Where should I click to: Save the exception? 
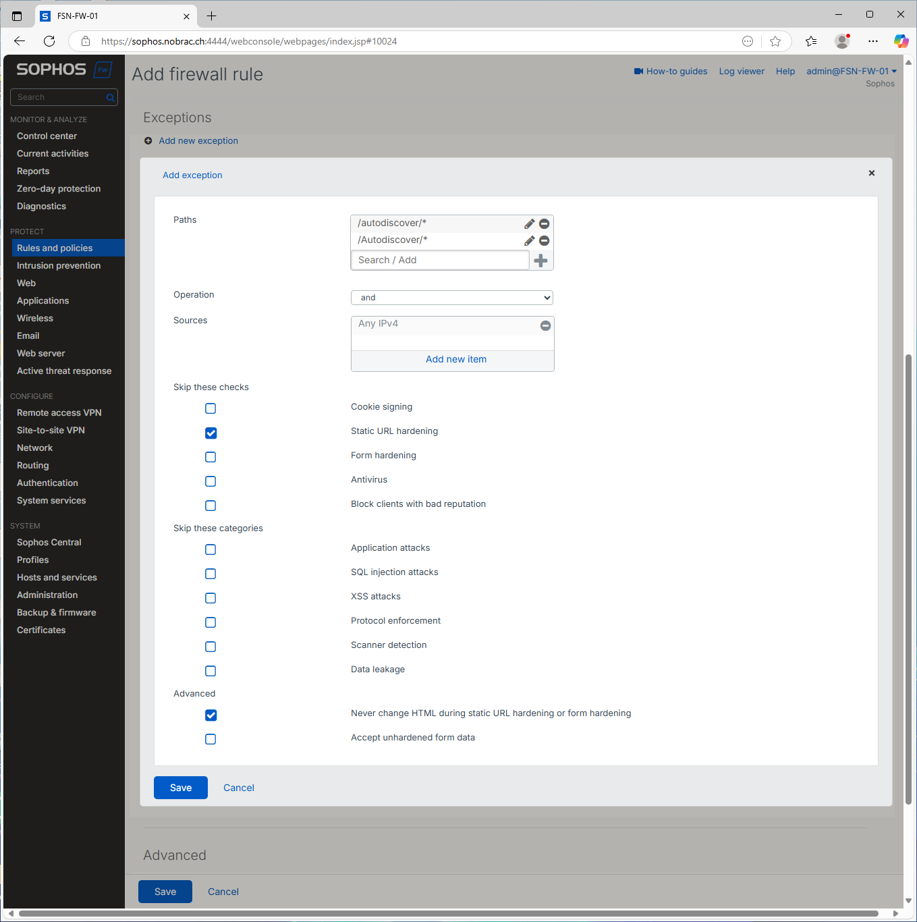pyautogui.click(x=181, y=788)
